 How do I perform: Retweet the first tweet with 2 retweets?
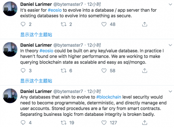(x=64, y=24)
